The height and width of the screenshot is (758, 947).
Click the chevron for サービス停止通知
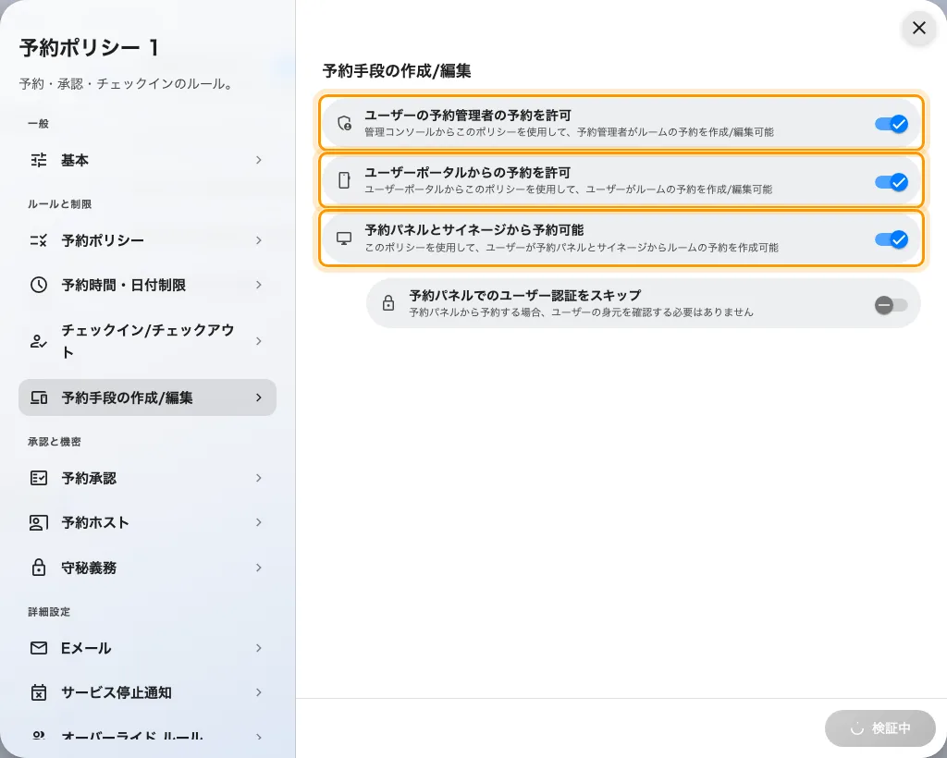point(259,692)
